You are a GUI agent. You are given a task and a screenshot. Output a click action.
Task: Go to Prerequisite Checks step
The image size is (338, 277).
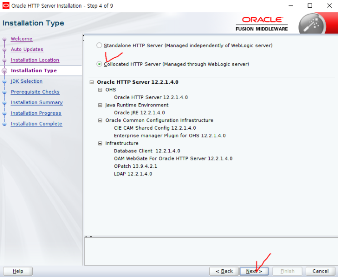(35, 92)
